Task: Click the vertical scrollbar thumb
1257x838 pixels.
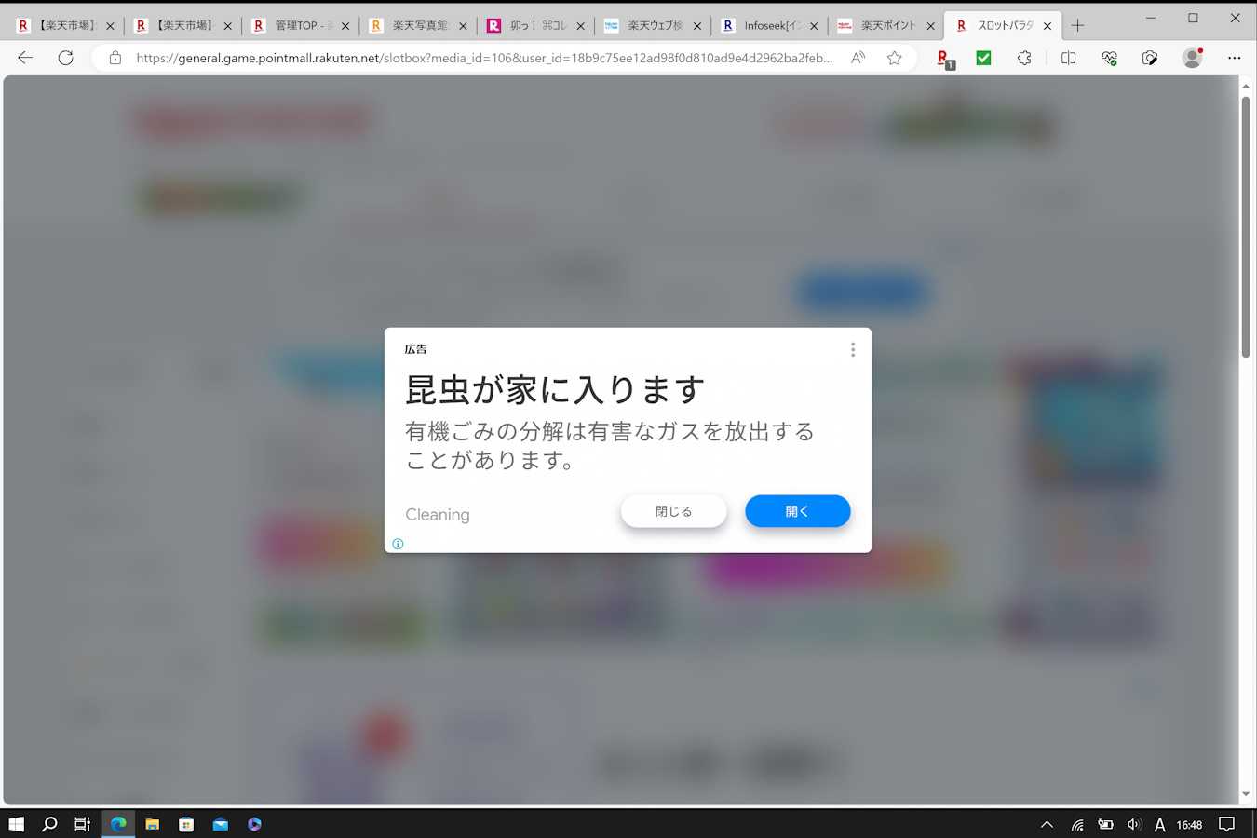Action: point(1246,226)
